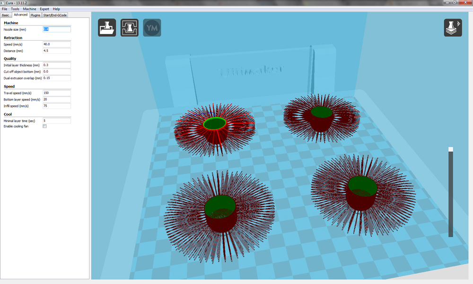The image size is (473, 284).
Task: Click the Minimal layer time field
Action: pyautogui.click(x=57, y=120)
